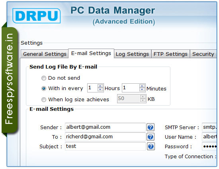
Task: Choose When log size achieves option
Action: (44, 100)
